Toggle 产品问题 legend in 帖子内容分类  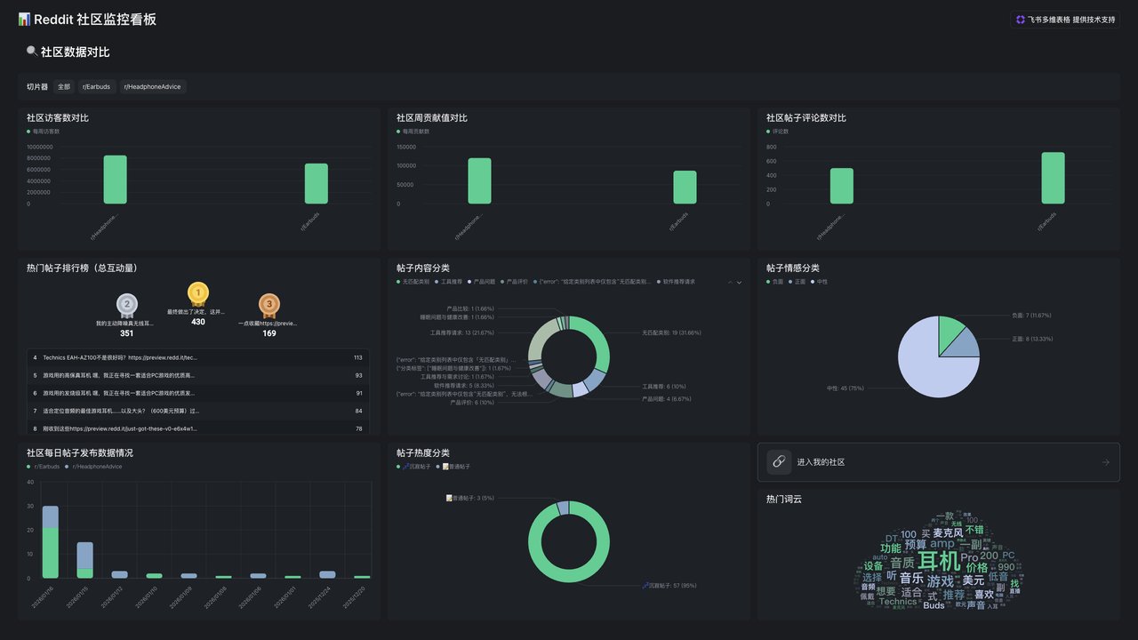coord(482,282)
